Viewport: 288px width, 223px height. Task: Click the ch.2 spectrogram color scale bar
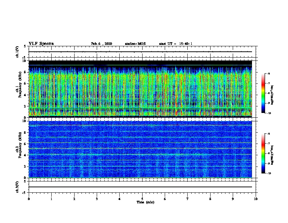(x=263, y=153)
